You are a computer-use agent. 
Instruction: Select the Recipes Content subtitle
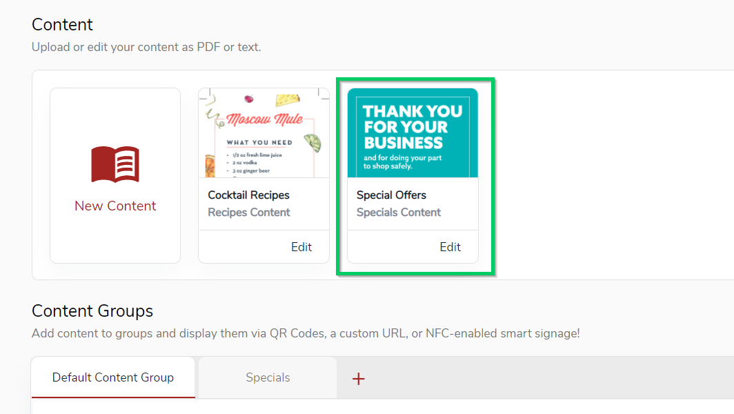point(249,212)
